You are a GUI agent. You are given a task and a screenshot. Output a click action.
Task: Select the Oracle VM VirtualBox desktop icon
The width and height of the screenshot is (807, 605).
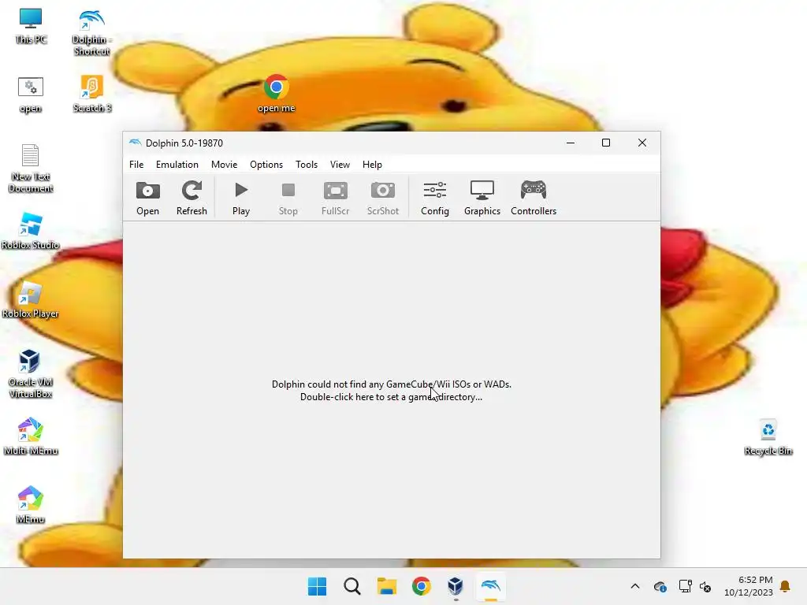point(31,374)
